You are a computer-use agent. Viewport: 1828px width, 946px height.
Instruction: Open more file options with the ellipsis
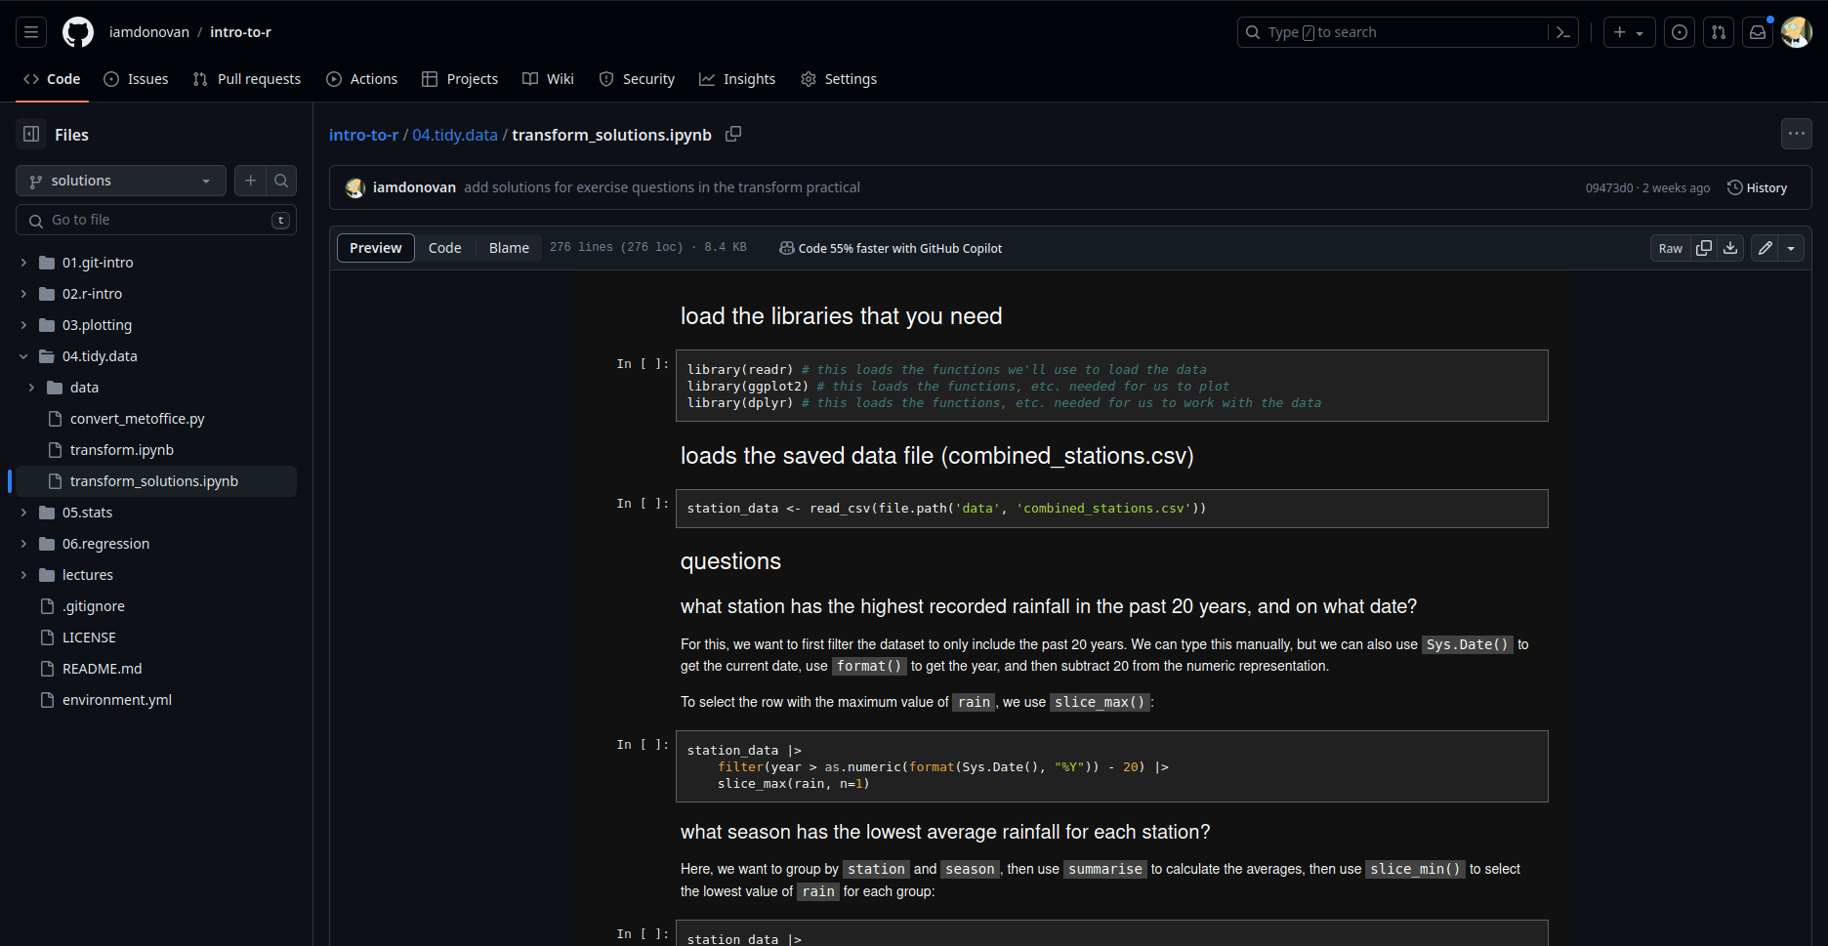(x=1796, y=134)
